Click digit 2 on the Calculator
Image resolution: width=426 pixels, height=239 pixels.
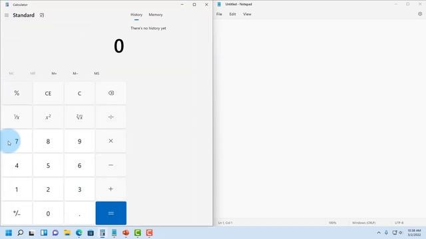click(x=48, y=189)
